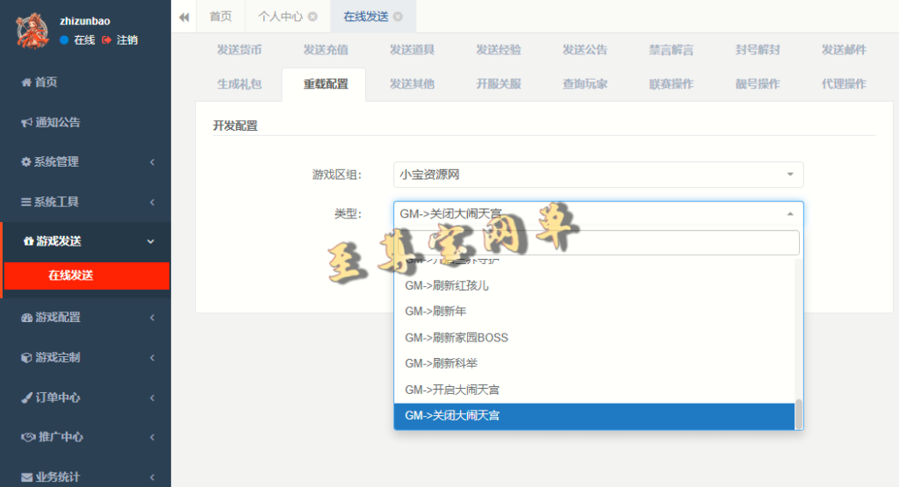Open 首页 from the sidebar
Viewport: 899px width, 487px height.
coord(46,82)
